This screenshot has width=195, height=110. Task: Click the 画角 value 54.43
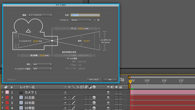[86, 41]
